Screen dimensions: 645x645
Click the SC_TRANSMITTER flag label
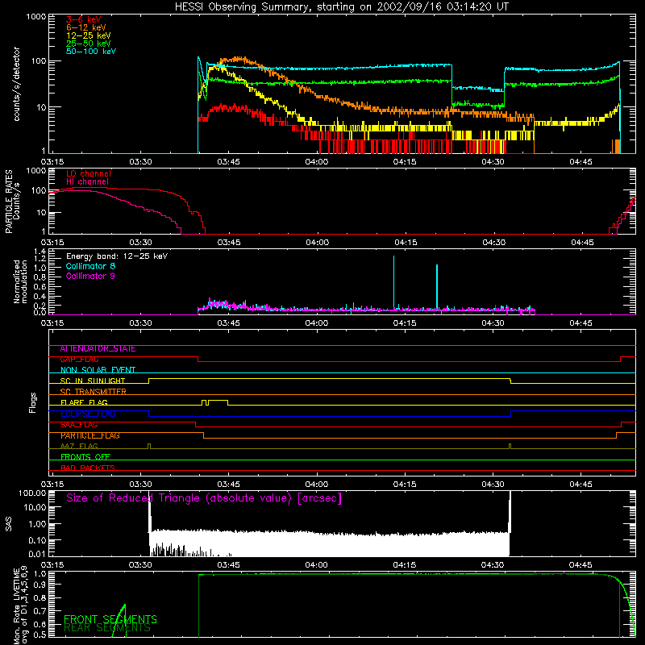[94, 392]
